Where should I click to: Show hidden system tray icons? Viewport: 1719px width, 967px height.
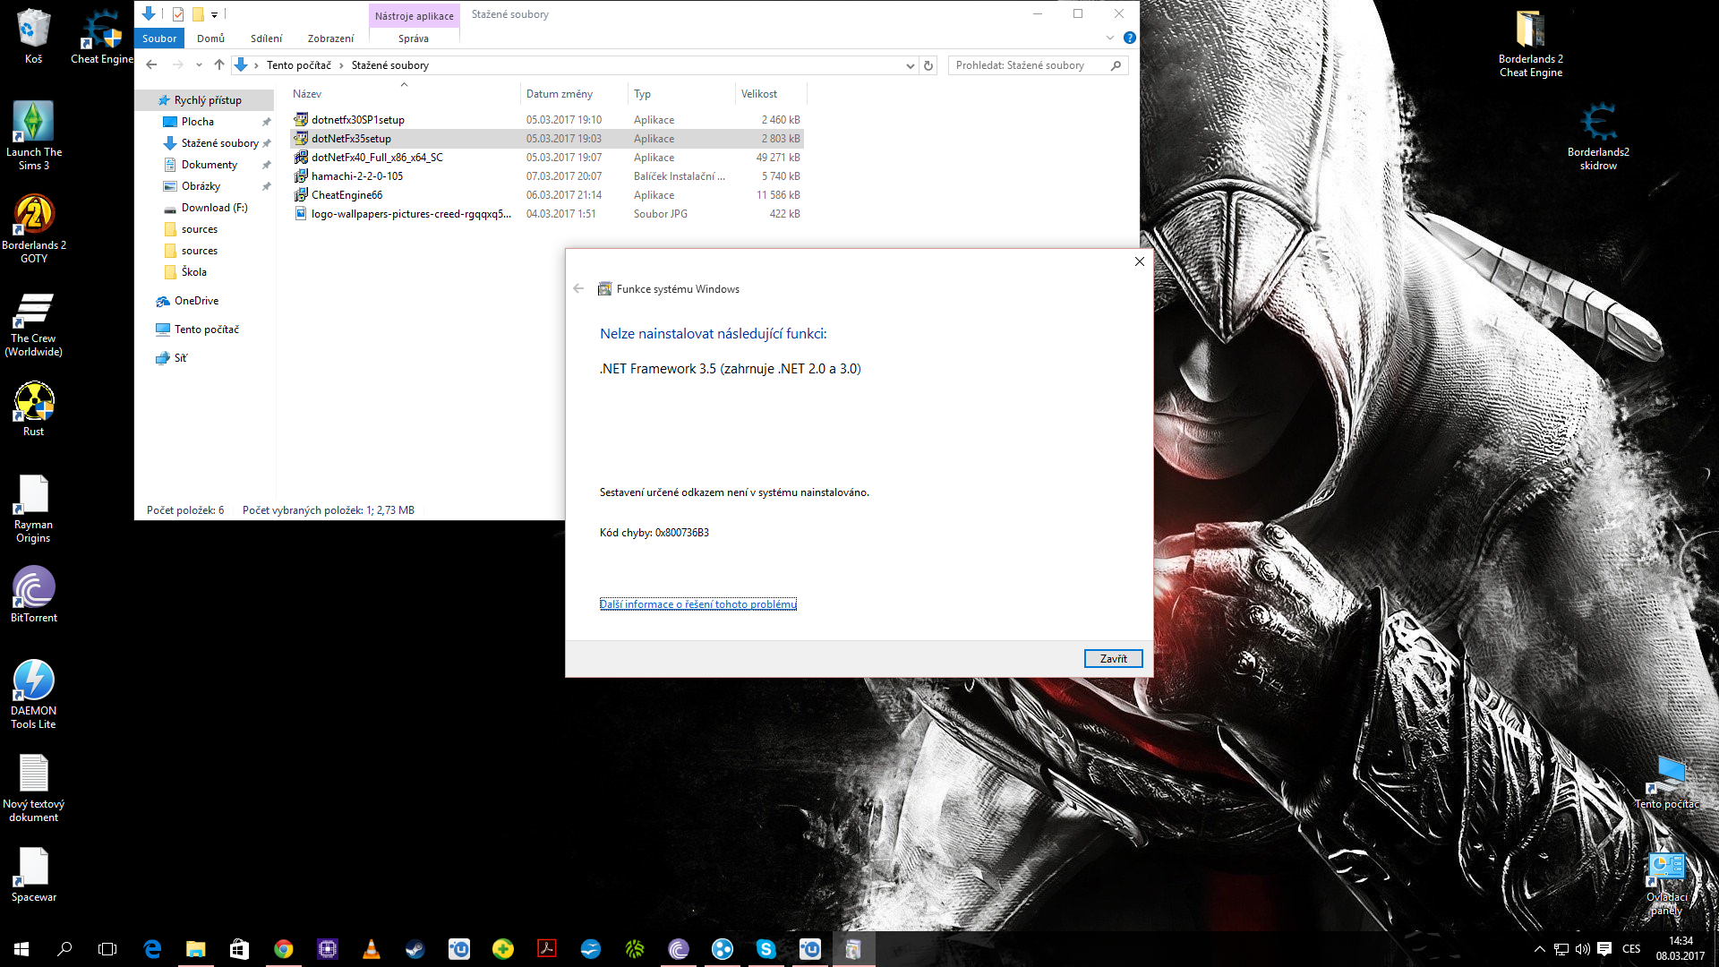coord(1539,949)
